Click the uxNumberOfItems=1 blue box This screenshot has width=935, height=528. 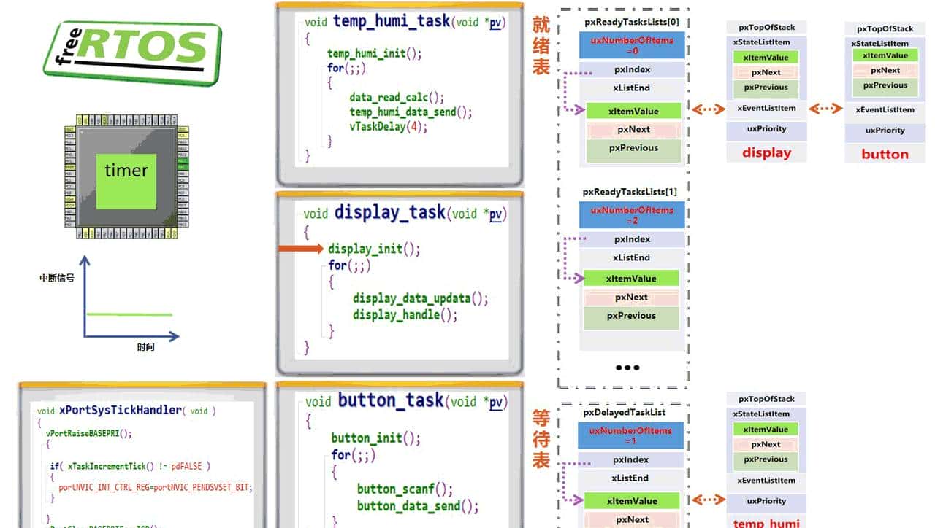click(x=632, y=435)
